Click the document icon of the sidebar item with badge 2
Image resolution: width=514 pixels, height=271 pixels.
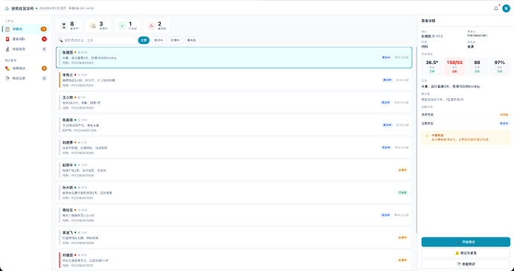pyautogui.click(x=7, y=78)
